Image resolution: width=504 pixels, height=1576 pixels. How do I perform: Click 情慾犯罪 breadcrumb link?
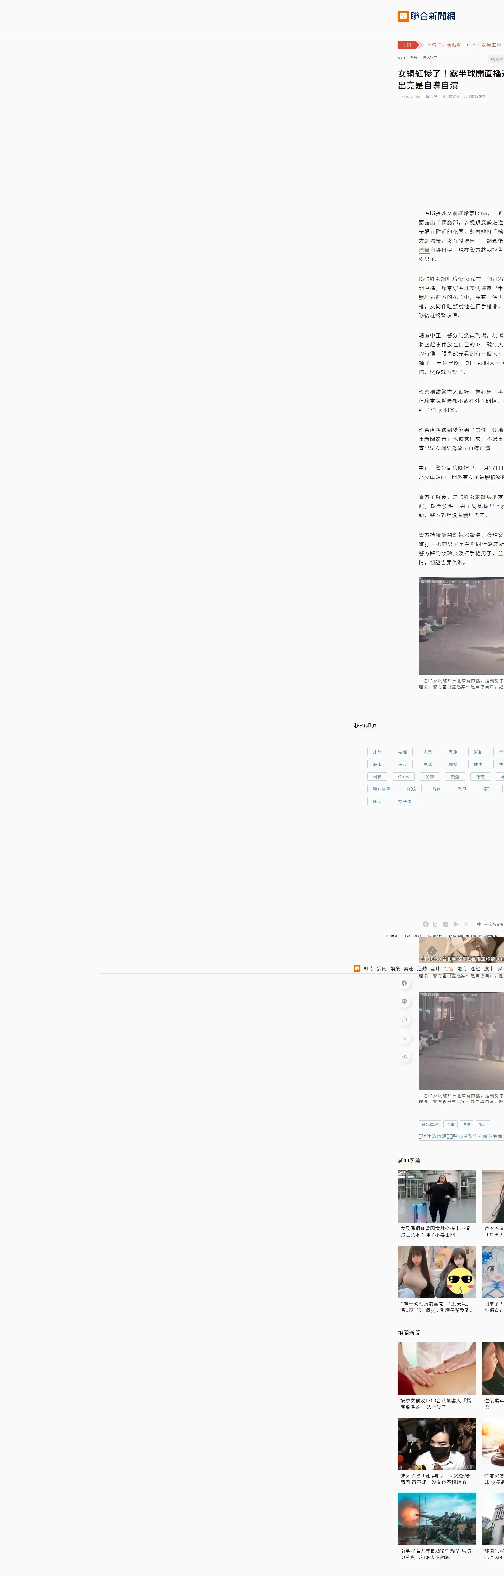[430, 58]
